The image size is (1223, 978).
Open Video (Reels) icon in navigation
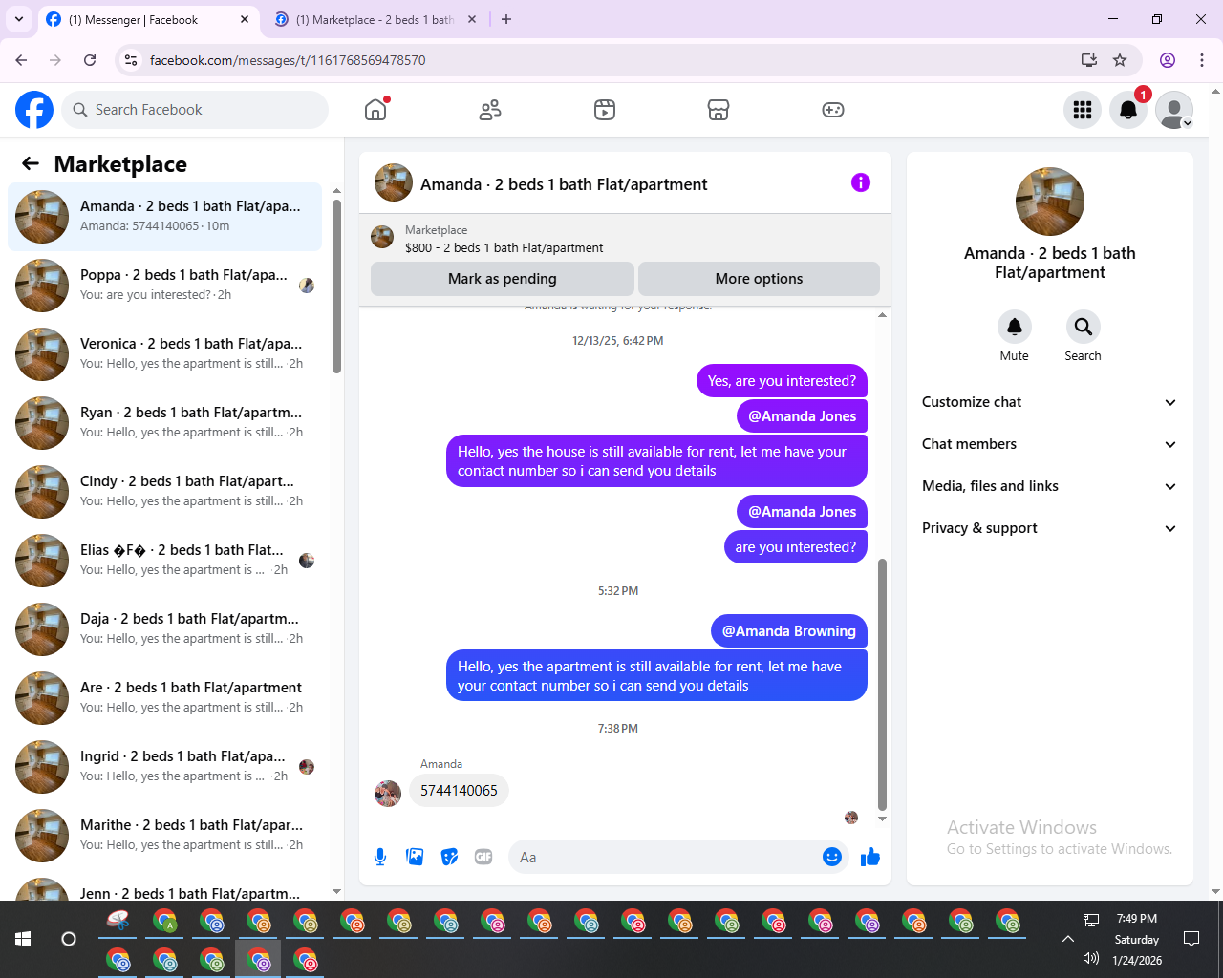pos(605,110)
